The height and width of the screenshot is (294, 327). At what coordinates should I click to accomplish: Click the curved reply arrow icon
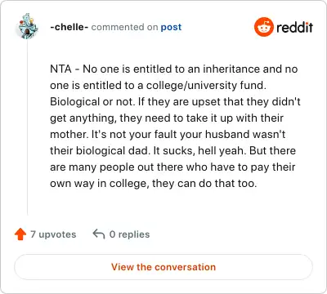click(99, 234)
